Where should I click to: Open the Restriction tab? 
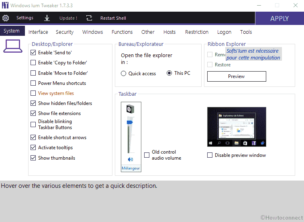point(197,32)
